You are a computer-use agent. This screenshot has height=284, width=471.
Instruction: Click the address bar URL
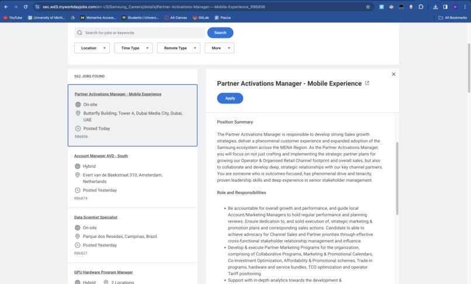154,6
